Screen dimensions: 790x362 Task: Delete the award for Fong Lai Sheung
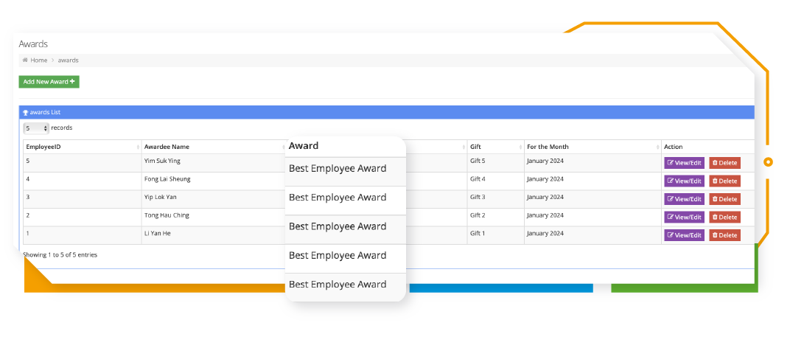(725, 181)
